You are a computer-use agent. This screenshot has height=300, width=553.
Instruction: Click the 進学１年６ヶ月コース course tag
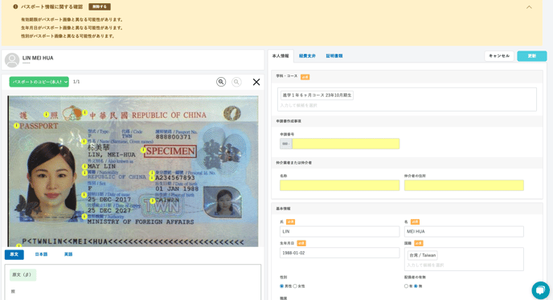pyautogui.click(x=317, y=95)
